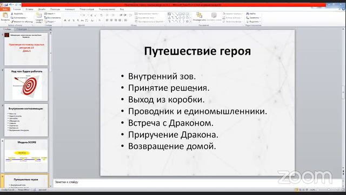
Task: Click the star shape in shapes gallery
Action: [x=187, y=22]
